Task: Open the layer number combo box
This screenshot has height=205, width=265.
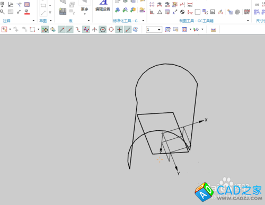Action: pos(154,30)
